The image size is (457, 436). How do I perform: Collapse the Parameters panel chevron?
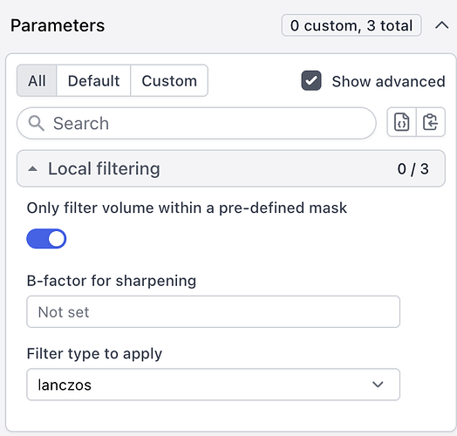(442, 25)
